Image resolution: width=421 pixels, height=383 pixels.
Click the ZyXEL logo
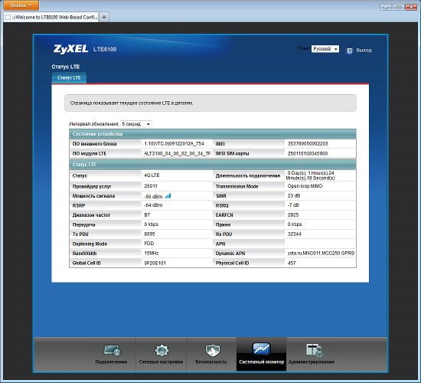click(70, 49)
